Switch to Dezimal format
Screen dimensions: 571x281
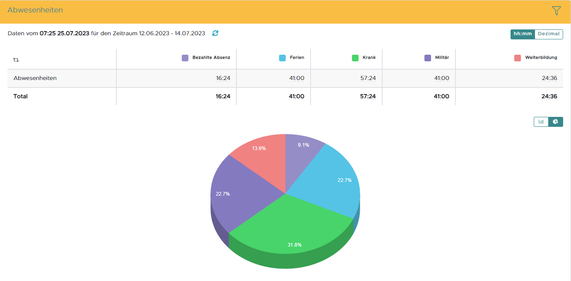549,34
